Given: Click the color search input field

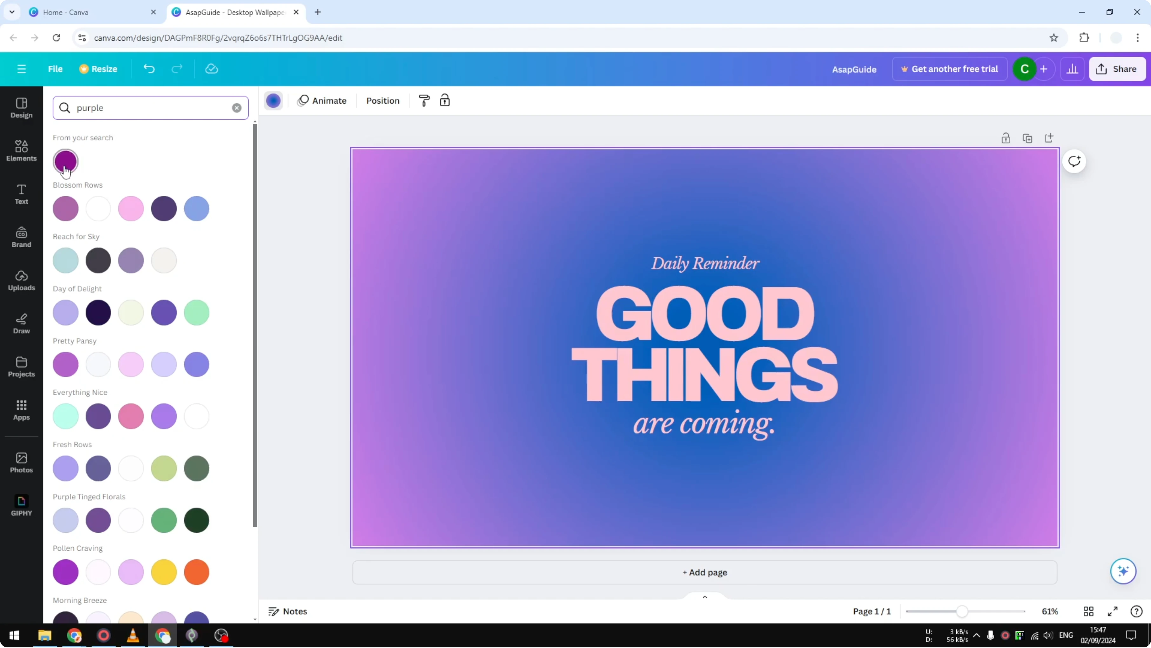Looking at the screenshot, I should coord(151,108).
